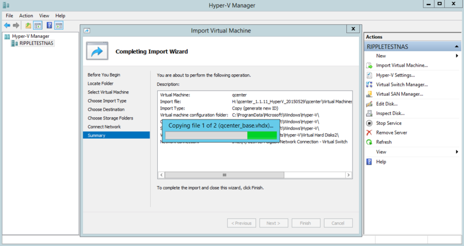Close the Import Virtual Machine dialog

(x=353, y=28)
